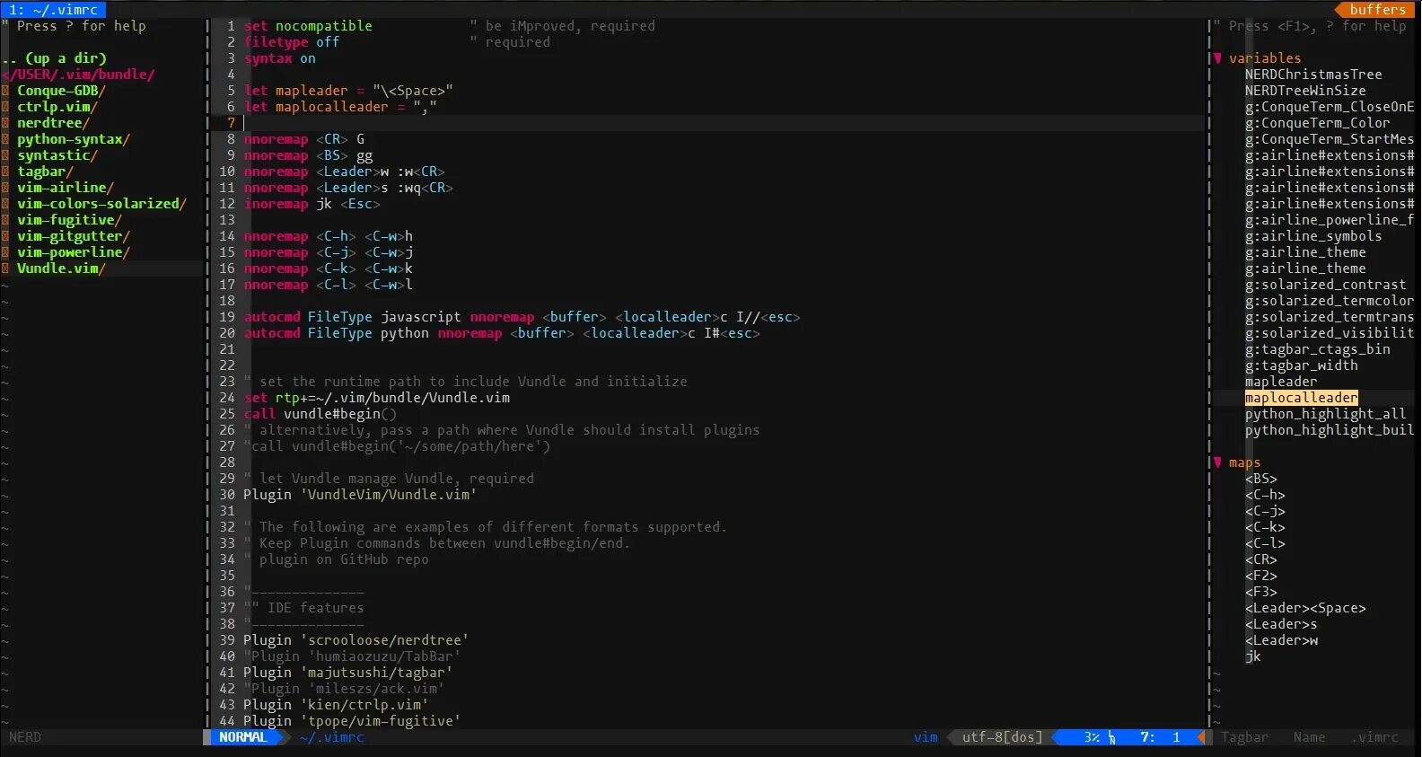Select the /USER/.vim/bundle/ root path

[78, 75]
